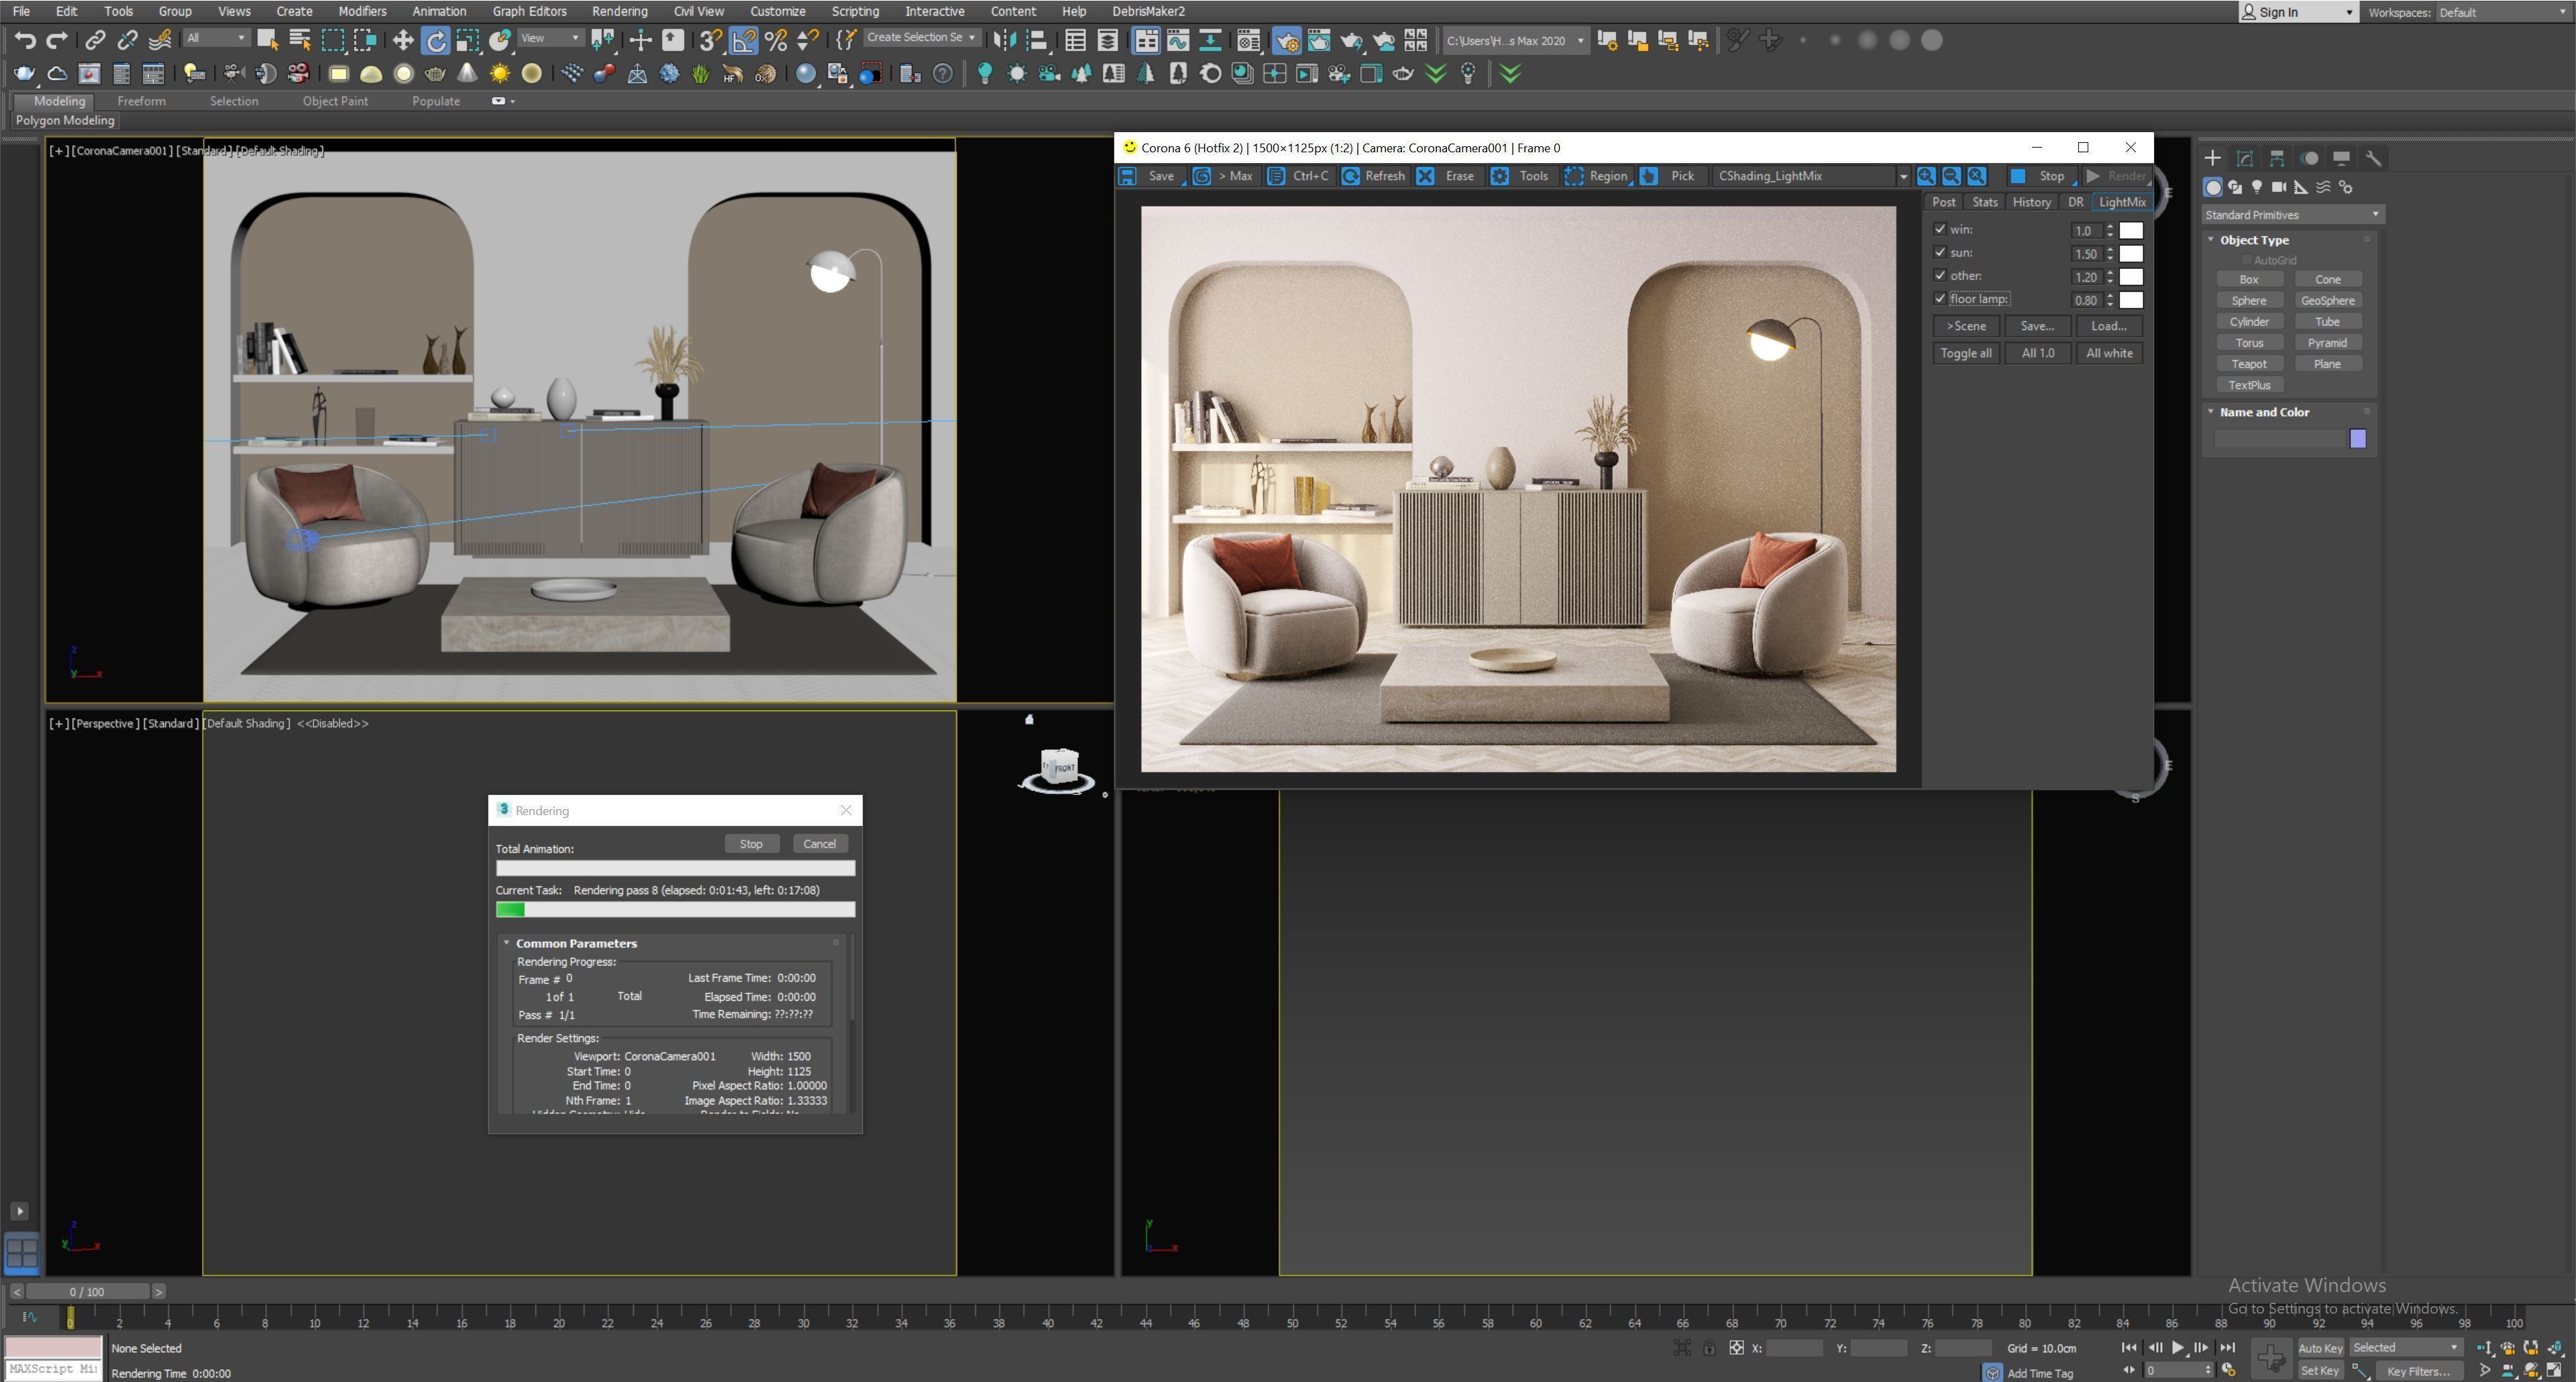
Task: Expand the Standard Primitives dropdown
Action: click(2374, 215)
